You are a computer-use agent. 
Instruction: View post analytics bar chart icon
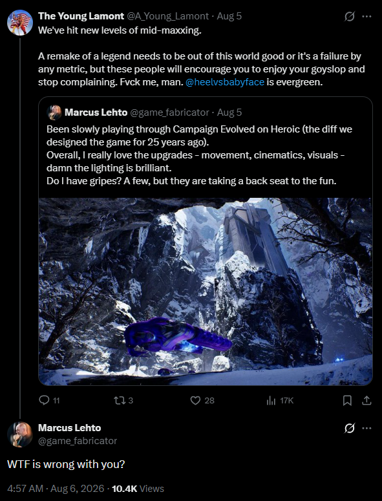click(271, 400)
